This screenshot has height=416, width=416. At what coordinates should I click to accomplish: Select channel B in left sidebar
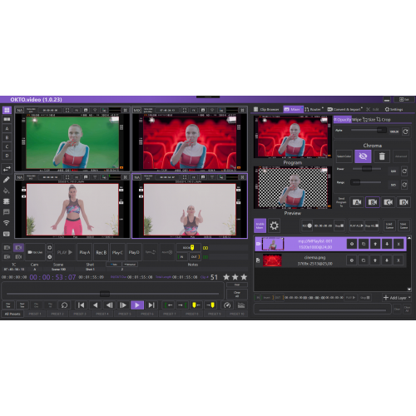[7, 137]
